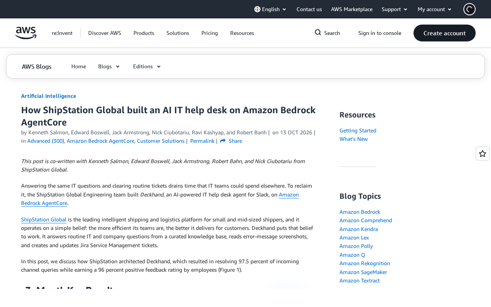Open the Amazon Polly topic

(356, 246)
